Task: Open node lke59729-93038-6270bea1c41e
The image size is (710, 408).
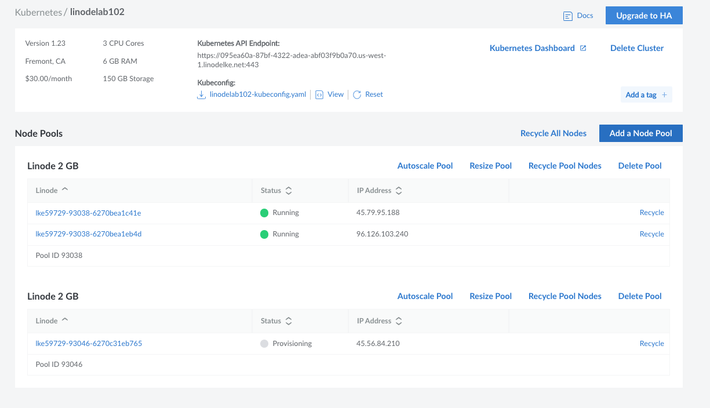Action: pos(88,213)
